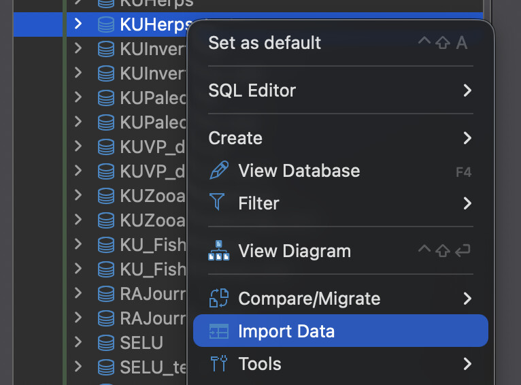Click the Compare/Migrate icon
Viewport: 521px width, 385px height.
click(x=218, y=299)
